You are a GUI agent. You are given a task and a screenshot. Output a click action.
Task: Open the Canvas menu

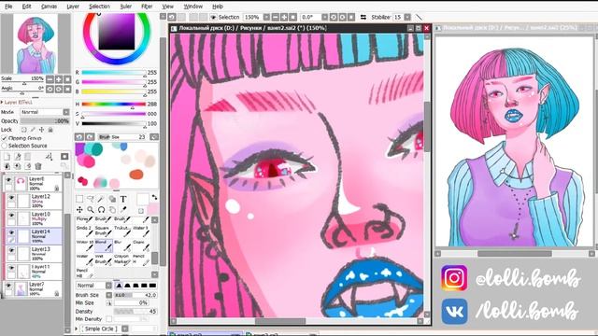coord(49,7)
